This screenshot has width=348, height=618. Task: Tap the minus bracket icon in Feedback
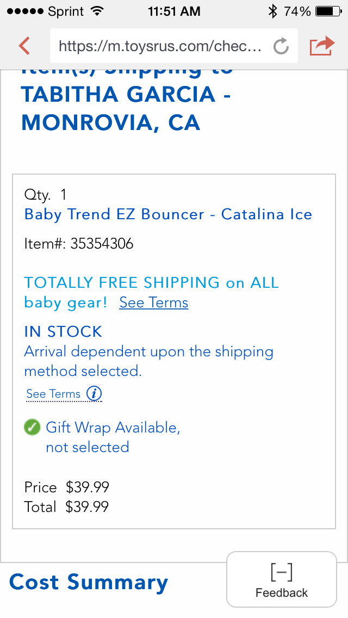pyautogui.click(x=281, y=572)
